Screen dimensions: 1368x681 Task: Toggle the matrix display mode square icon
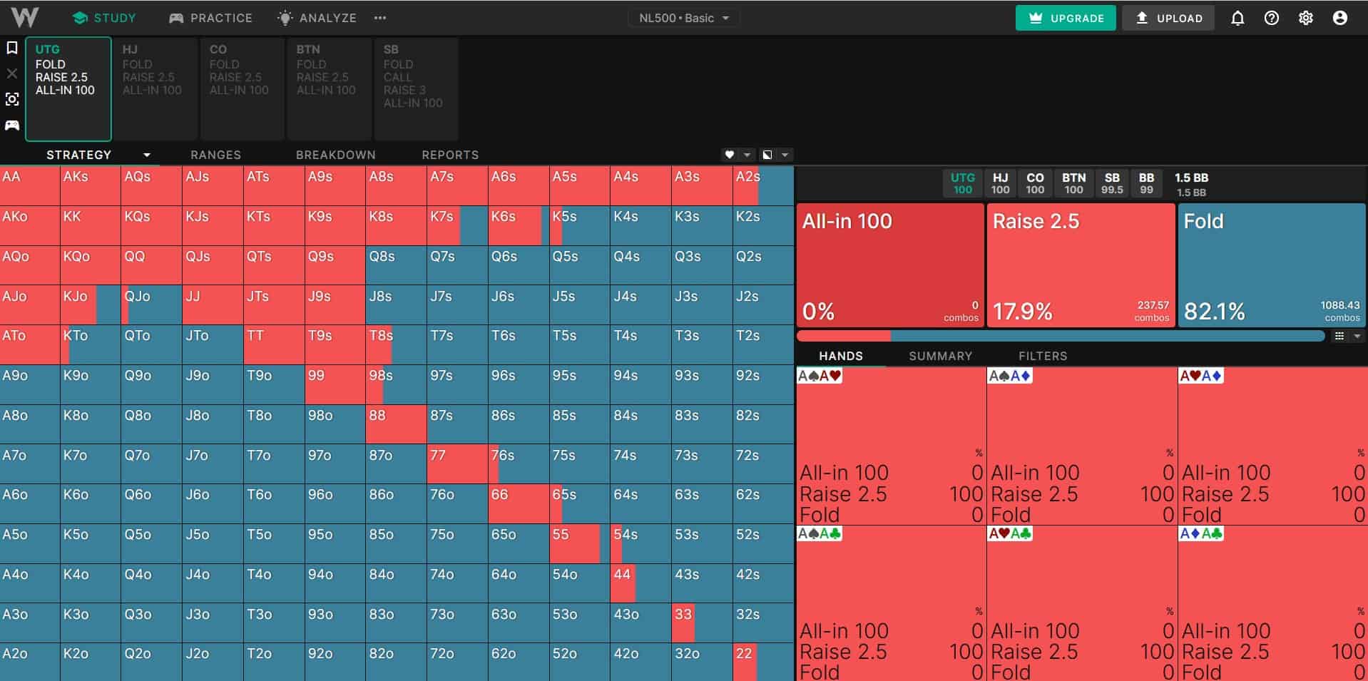coord(767,155)
